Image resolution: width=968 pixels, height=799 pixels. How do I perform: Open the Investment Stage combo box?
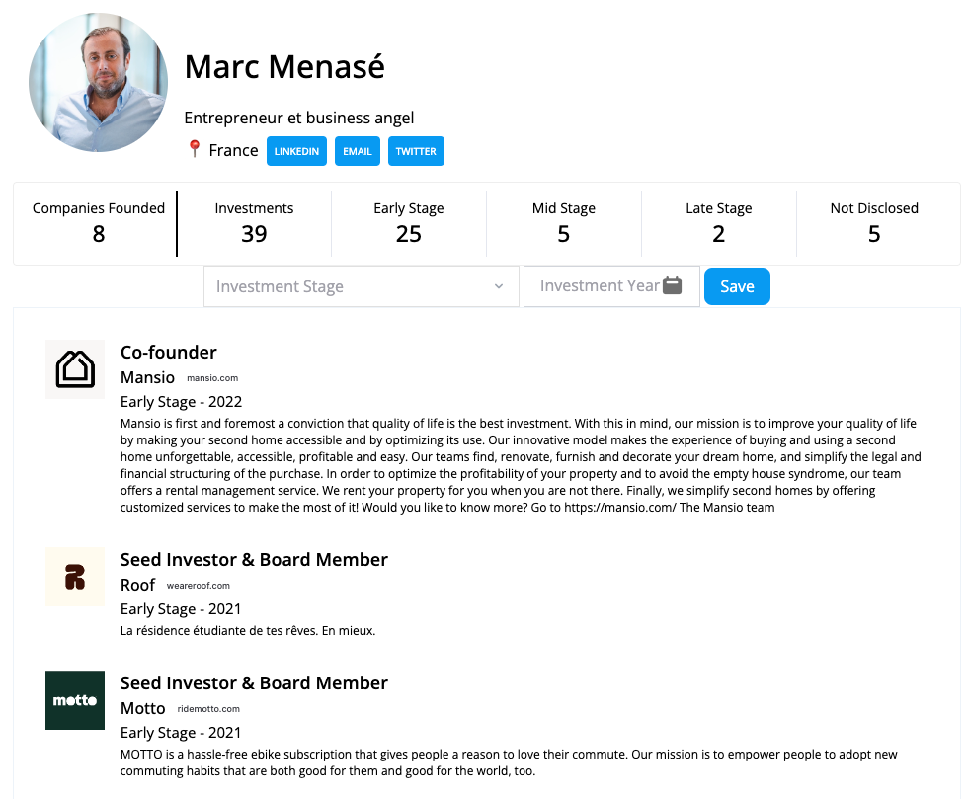362,286
